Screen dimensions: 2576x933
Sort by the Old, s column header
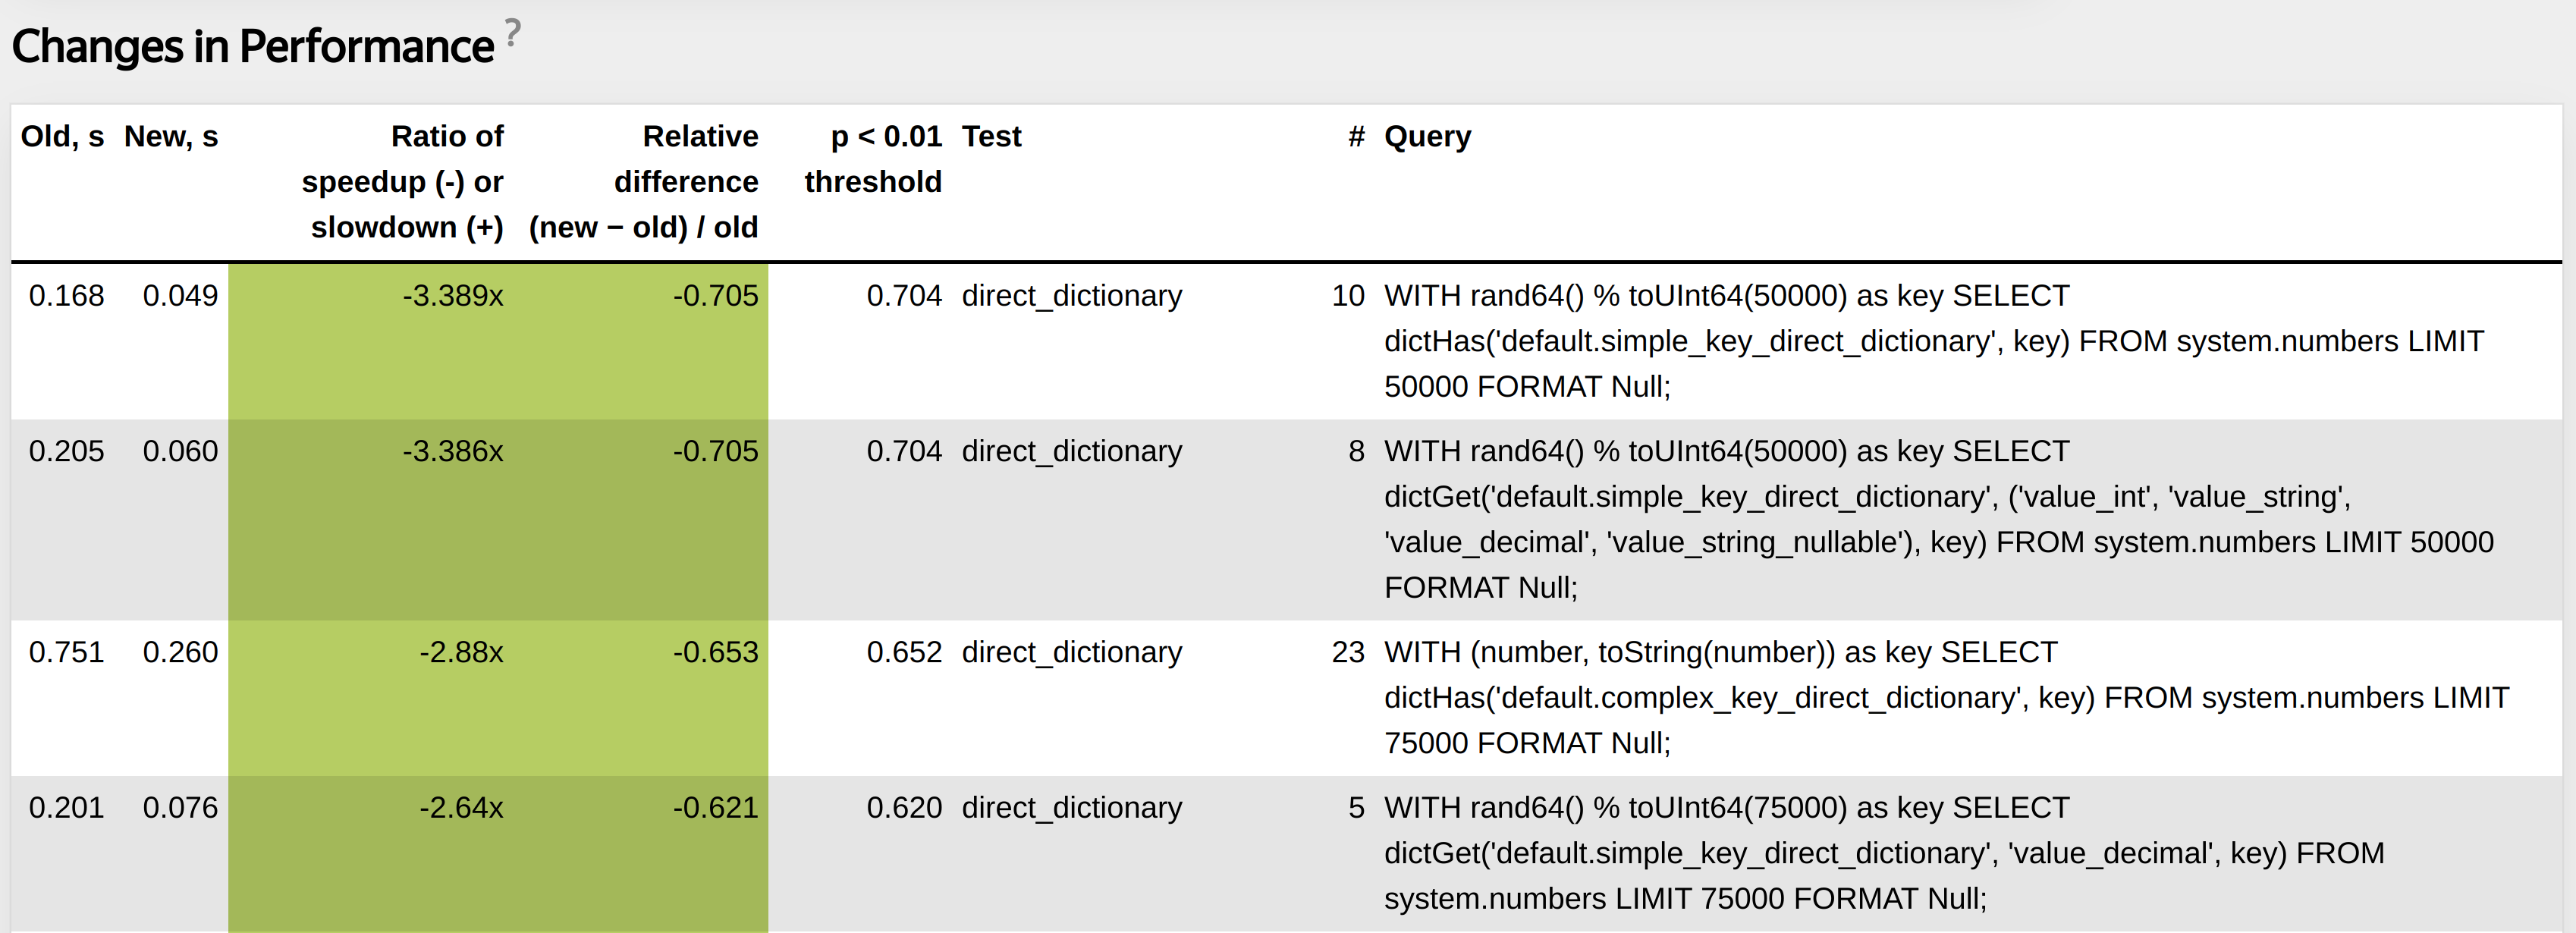[62, 137]
